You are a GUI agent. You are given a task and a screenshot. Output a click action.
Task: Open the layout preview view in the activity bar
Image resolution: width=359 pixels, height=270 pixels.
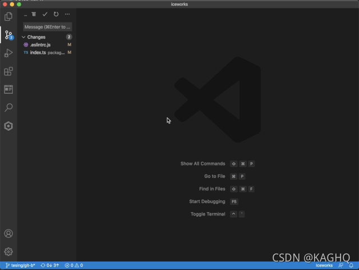click(8, 89)
